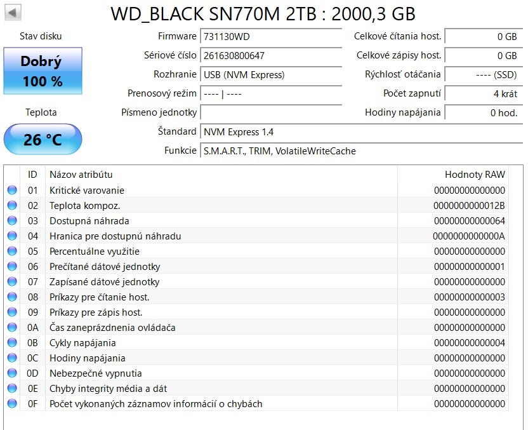Select the Nebezpečné vypnutia attribute name

coord(96,373)
